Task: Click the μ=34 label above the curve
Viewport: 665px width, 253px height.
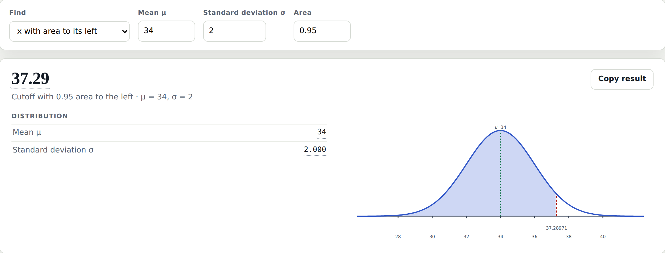Action: pos(500,127)
